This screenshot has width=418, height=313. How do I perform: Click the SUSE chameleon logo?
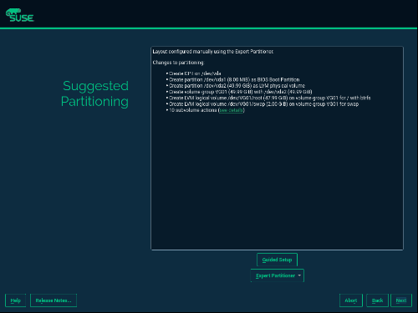coord(20,15)
